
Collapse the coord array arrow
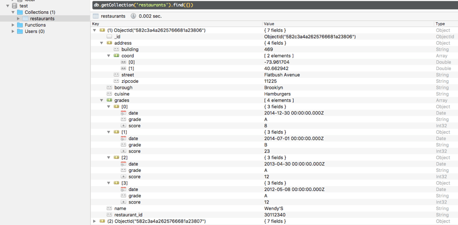109,56
